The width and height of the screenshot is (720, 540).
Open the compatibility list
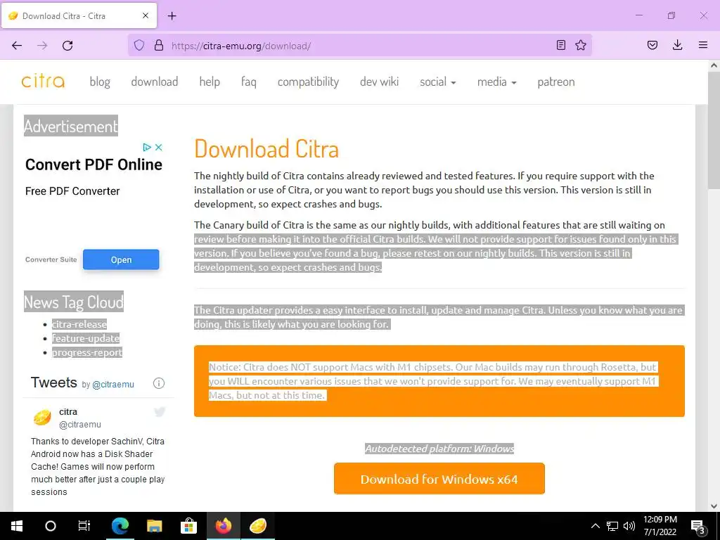[x=308, y=82]
